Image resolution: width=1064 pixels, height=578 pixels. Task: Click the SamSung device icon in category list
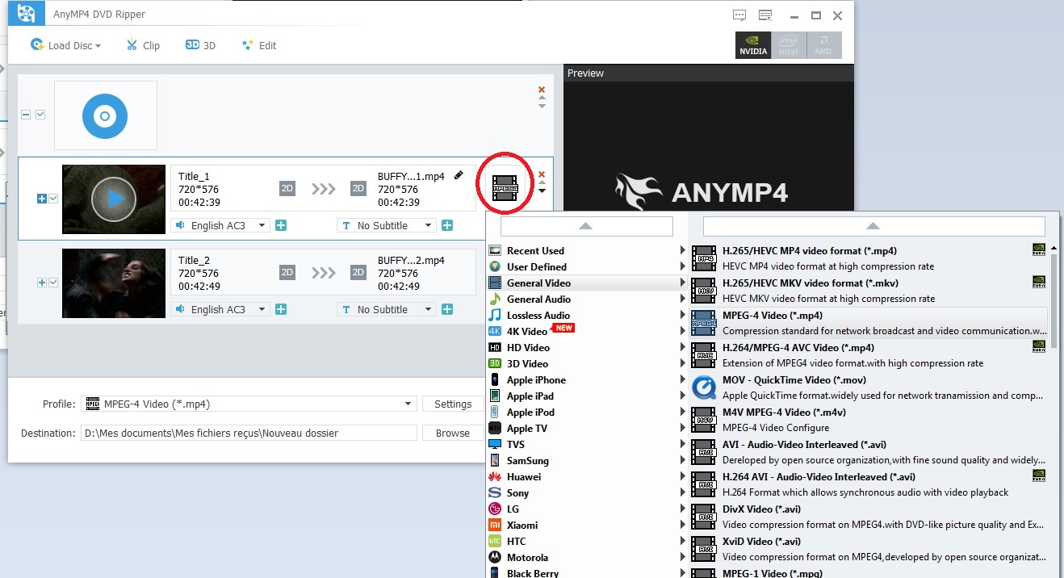click(x=495, y=460)
